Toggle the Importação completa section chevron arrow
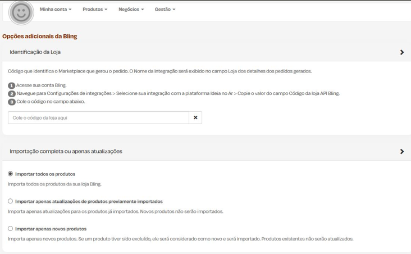This screenshot has width=411, height=254. click(401, 152)
